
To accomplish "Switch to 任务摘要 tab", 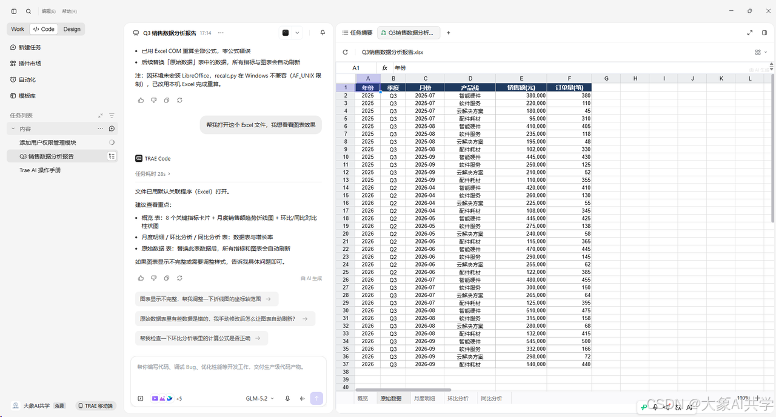I will (x=357, y=33).
